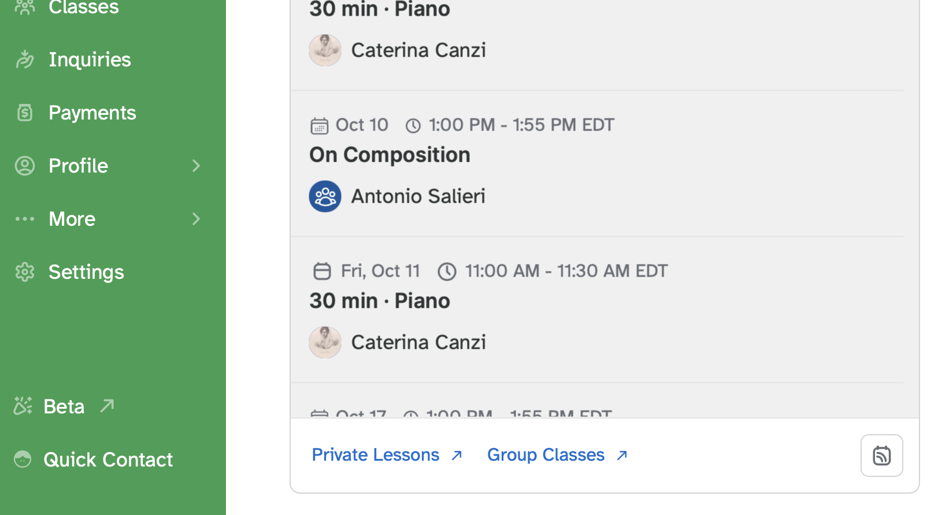
Task: Click the group class icon beside Antonio Salieri
Action: [325, 196]
